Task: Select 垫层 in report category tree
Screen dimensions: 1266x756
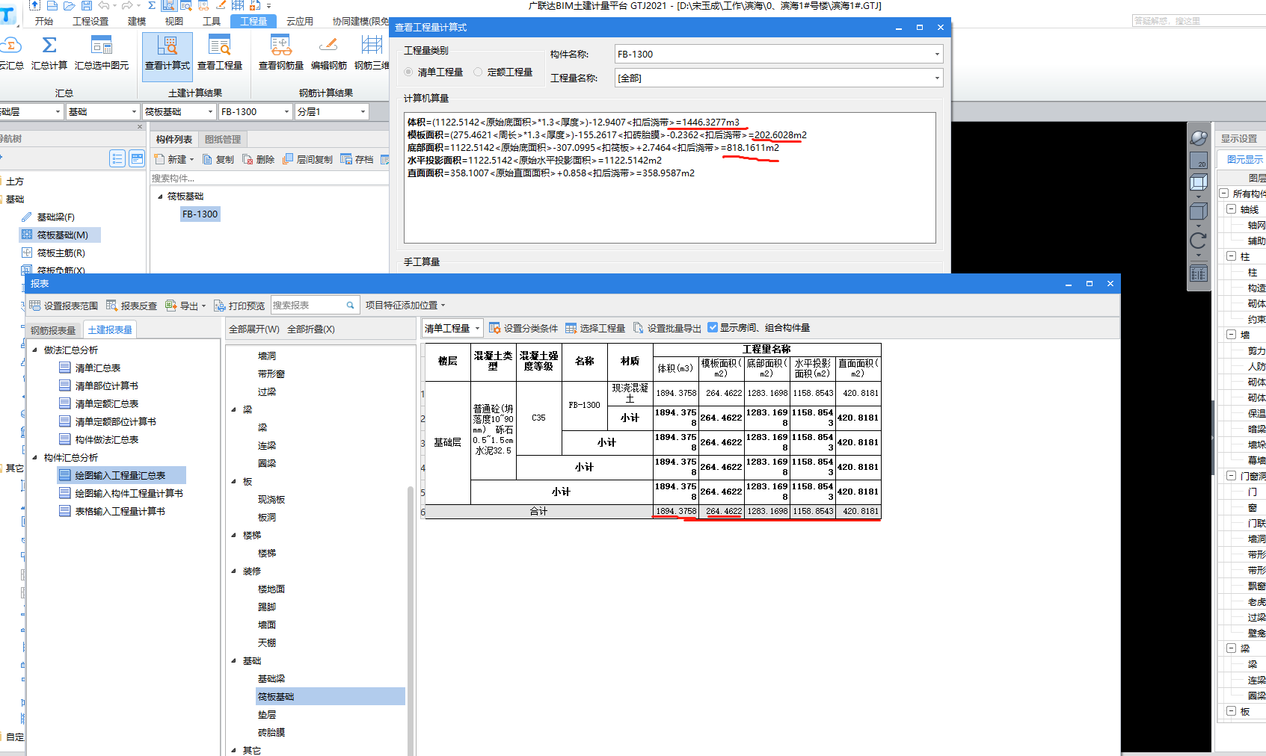Action: point(267,714)
